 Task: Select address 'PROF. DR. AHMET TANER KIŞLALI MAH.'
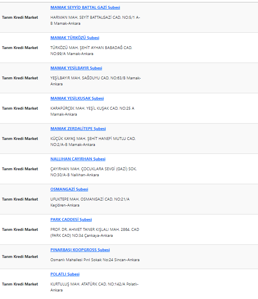click(85, 230)
